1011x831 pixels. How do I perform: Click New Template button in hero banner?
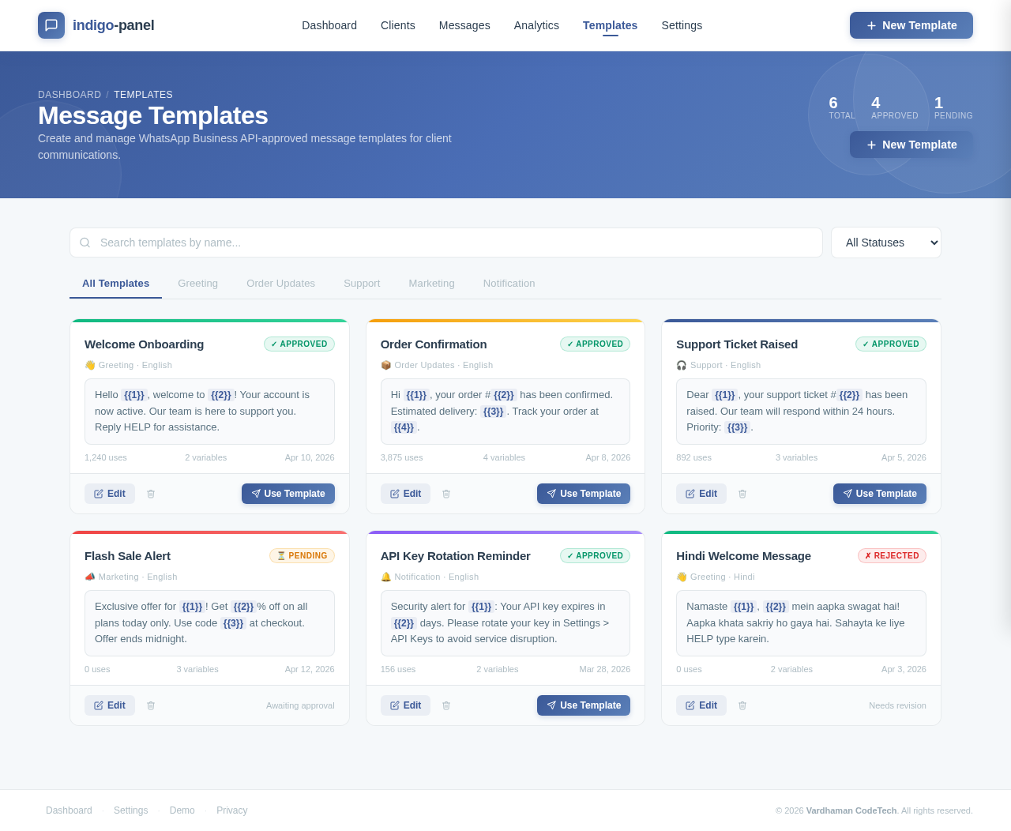(911, 145)
